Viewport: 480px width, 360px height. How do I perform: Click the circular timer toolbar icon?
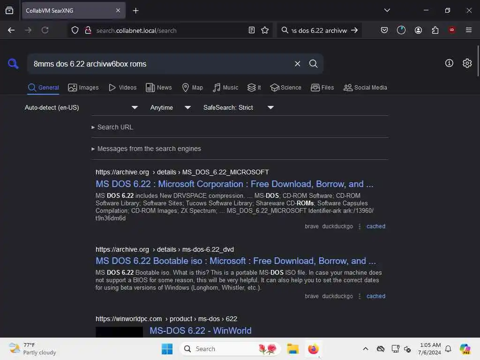coord(401,30)
